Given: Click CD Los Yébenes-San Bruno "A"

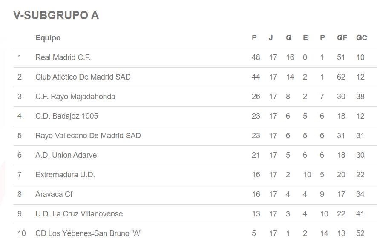Looking at the screenshot, I should point(89,233).
